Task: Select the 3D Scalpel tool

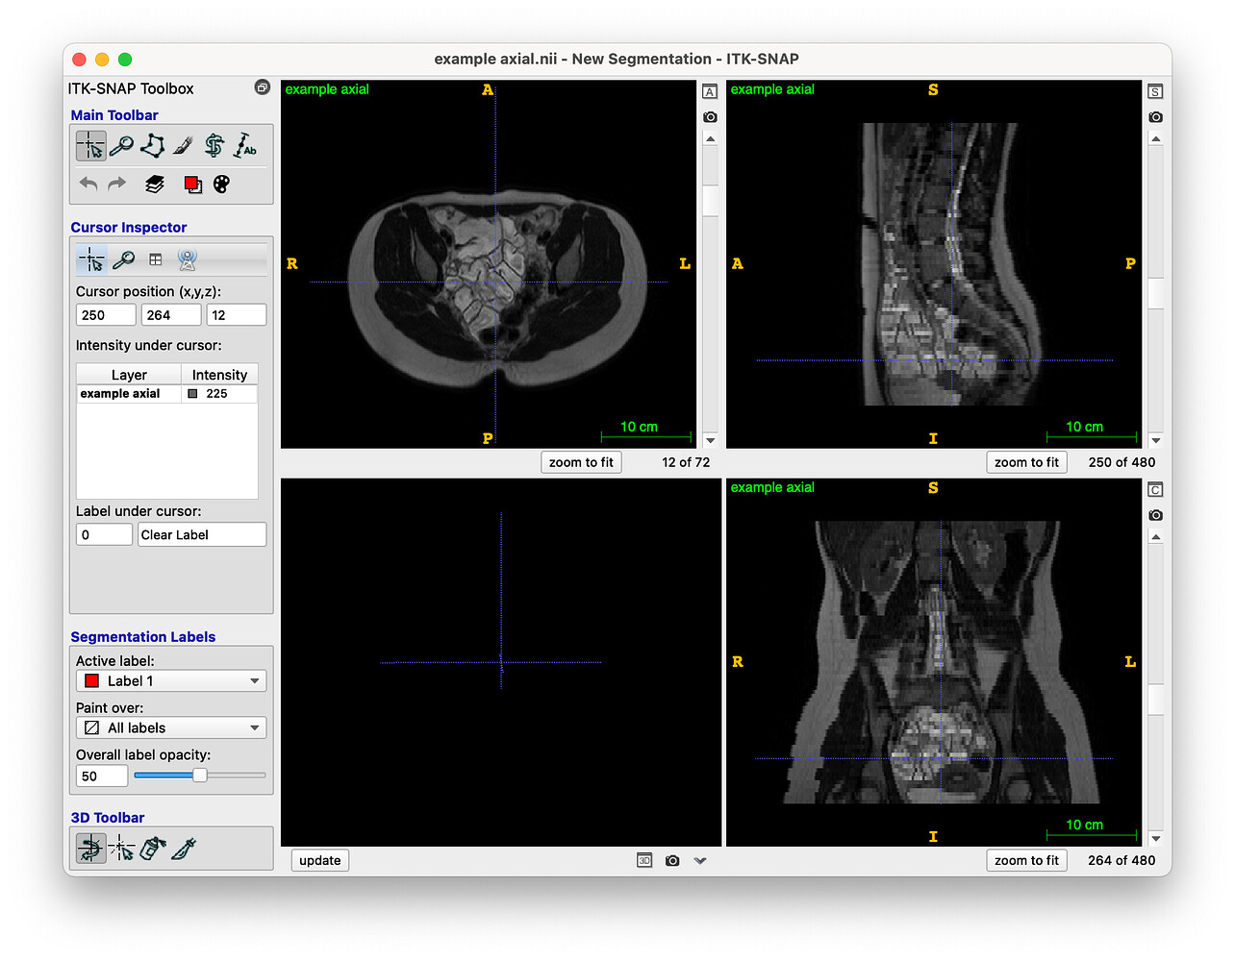Action: pyautogui.click(x=184, y=849)
